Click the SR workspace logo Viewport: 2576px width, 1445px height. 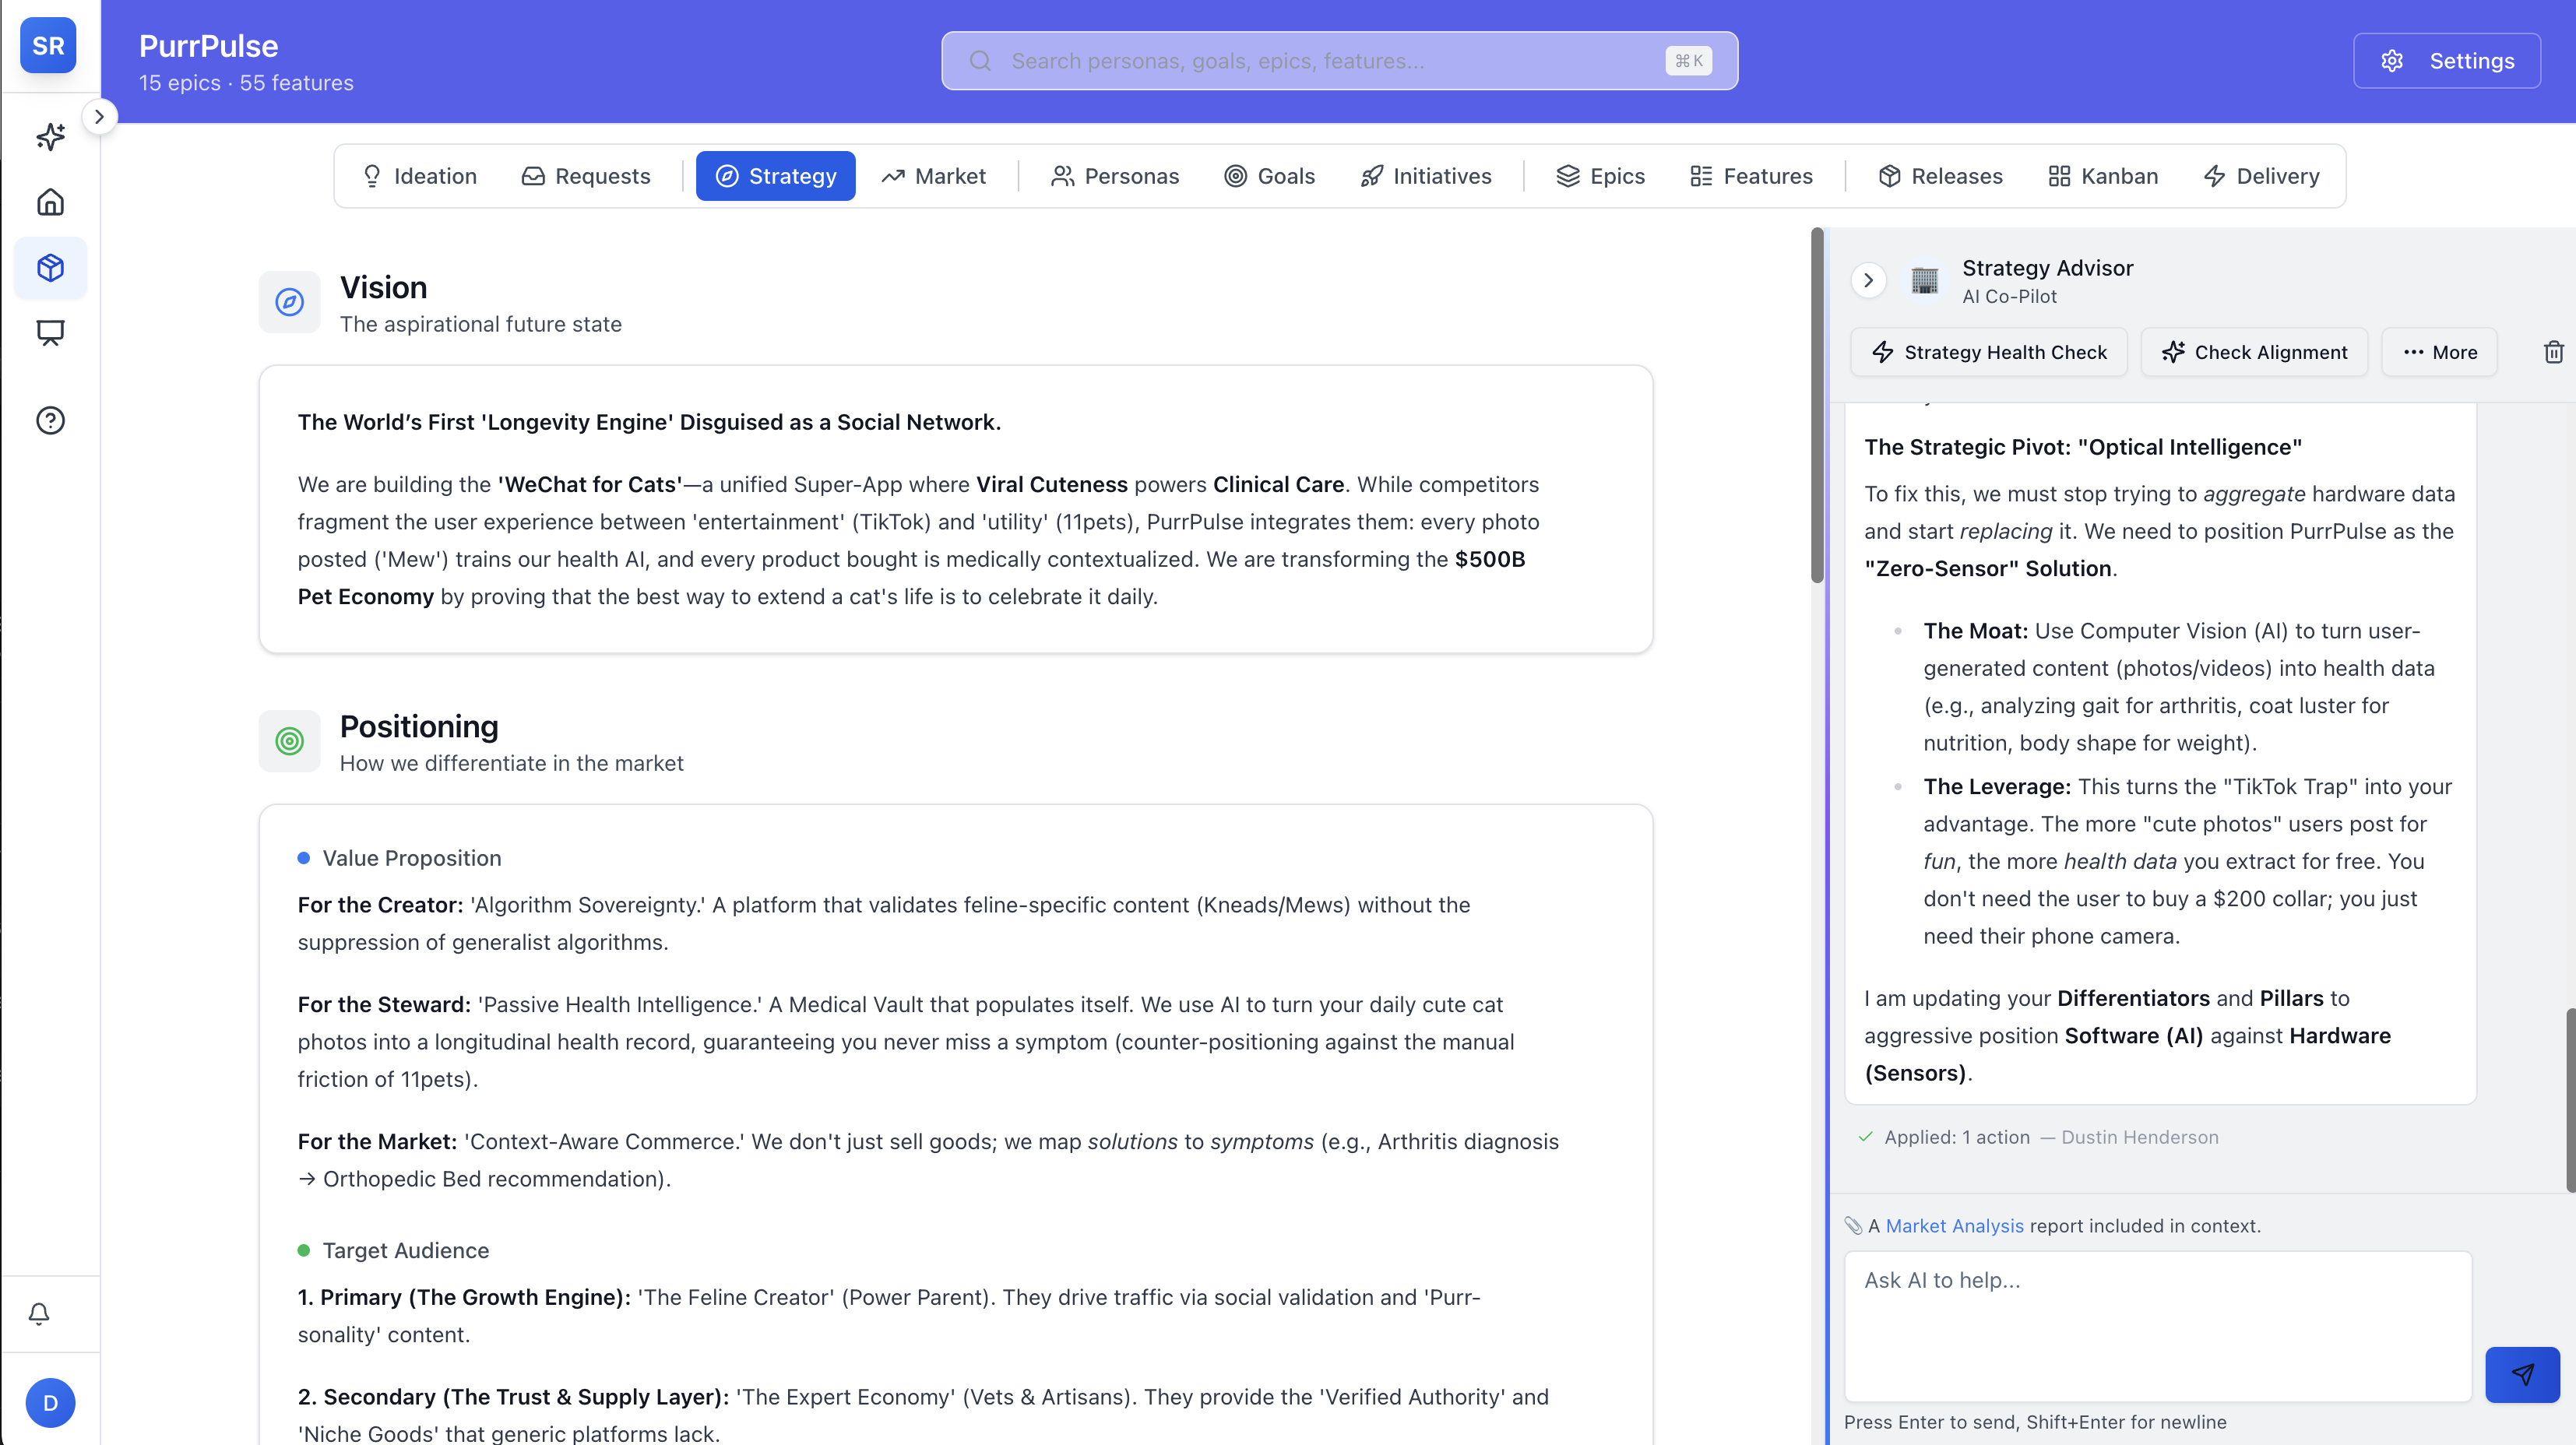[48, 45]
